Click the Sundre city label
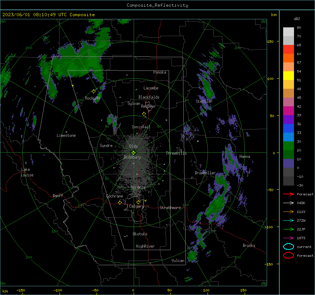The image size is (315, 295). click(x=106, y=146)
